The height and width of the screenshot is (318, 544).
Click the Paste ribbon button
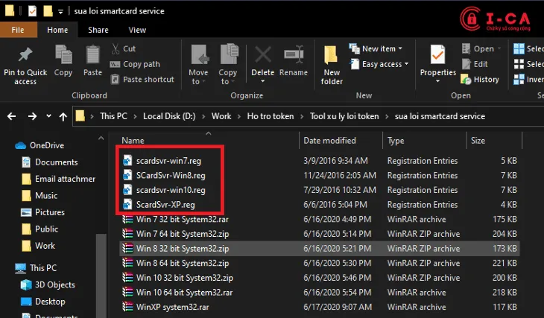pyautogui.click(x=92, y=60)
